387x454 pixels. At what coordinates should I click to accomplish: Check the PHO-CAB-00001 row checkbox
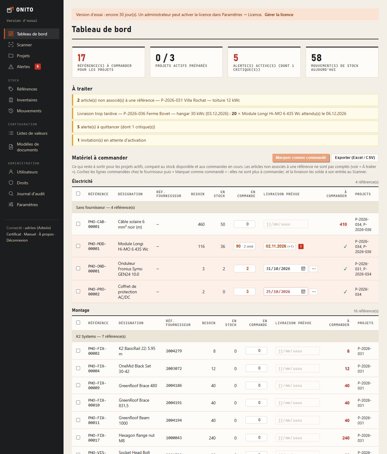pos(78,224)
